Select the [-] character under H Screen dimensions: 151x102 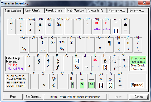pyautogui.click(x=77, y=61)
